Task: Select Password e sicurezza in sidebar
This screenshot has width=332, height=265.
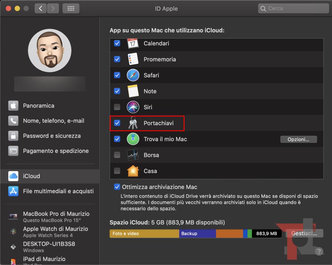Action: 52,136
